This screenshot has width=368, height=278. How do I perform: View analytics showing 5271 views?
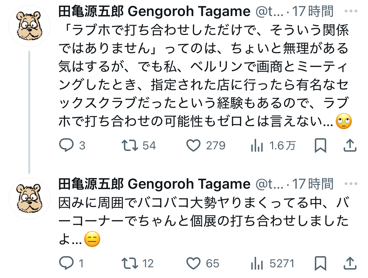[257, 263]
